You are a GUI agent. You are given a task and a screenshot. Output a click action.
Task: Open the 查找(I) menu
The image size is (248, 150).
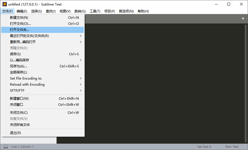(50, 11)
